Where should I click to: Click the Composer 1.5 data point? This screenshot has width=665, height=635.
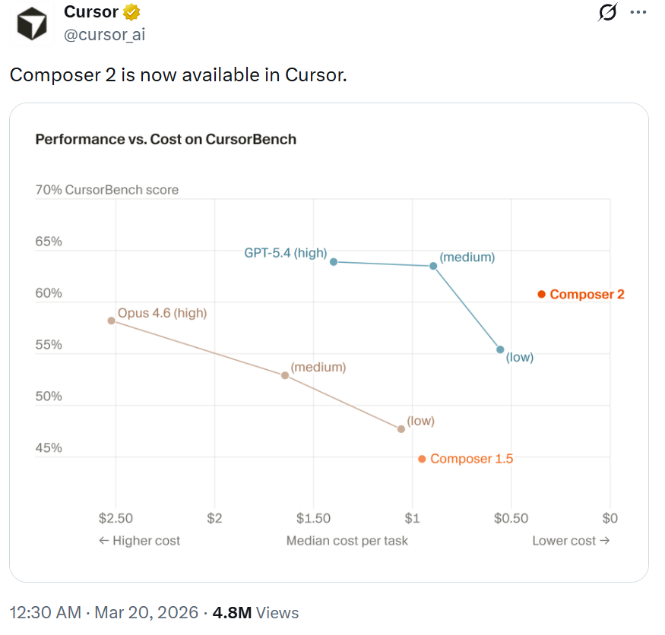(422, 459)
